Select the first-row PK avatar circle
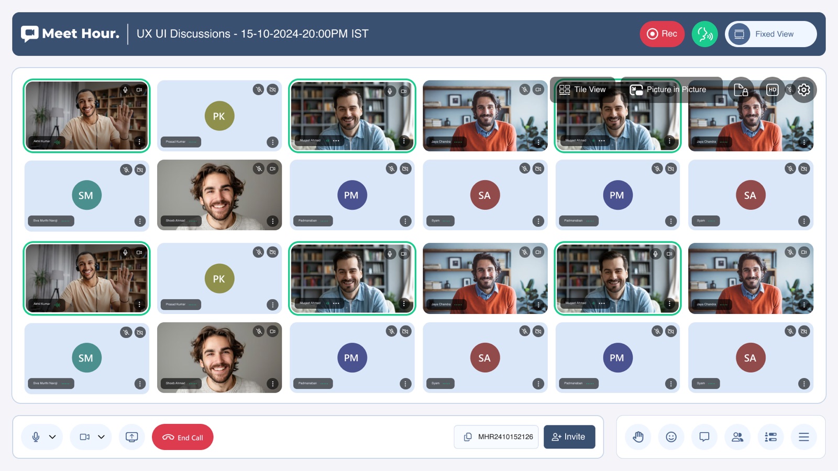Screen dimensions: 838x471 (x=219, y=116)
